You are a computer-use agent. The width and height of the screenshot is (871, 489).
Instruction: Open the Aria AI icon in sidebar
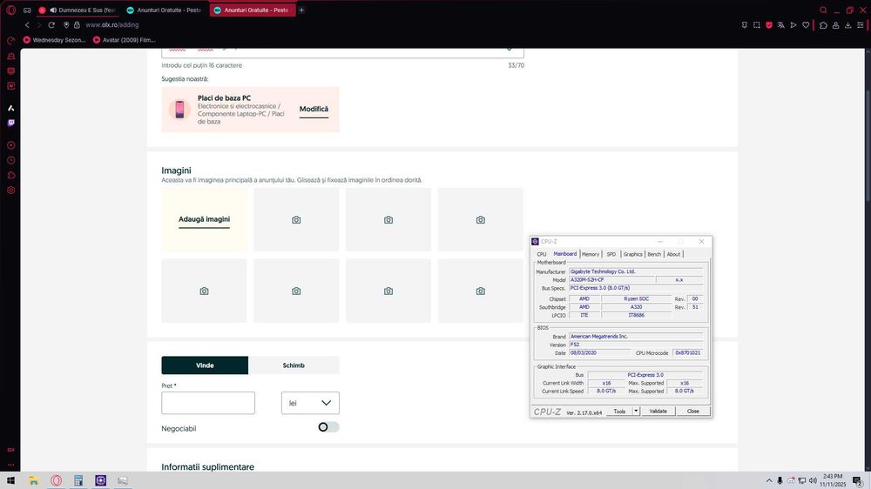coord(10,108)
